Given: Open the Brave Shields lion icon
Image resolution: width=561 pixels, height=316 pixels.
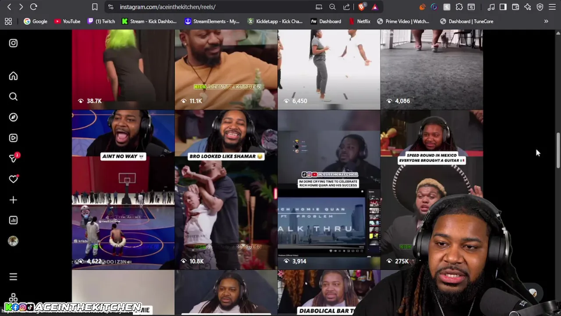Looking at the screenshot, I should (362, 7).
